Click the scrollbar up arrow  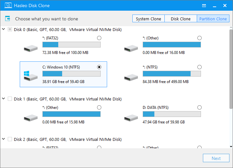click(x=231, y=27)
